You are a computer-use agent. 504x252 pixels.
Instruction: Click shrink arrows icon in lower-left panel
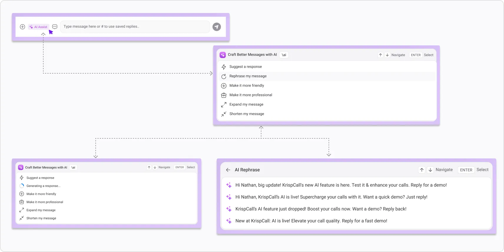21,218
